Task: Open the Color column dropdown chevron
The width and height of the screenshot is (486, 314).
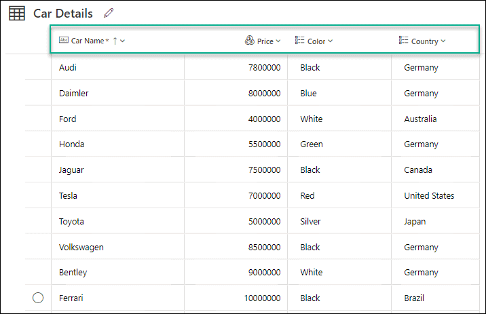Action: coord(330,41)
